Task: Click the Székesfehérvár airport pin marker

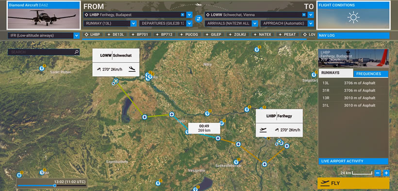Action: point(236,161)
